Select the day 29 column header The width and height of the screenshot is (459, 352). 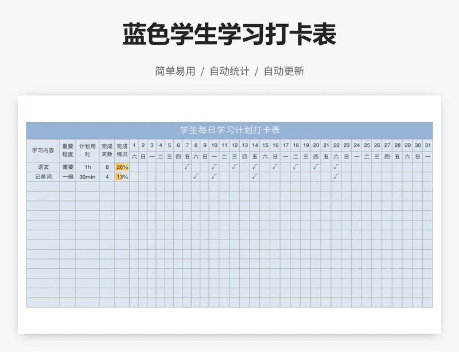[x=407, y=145]
